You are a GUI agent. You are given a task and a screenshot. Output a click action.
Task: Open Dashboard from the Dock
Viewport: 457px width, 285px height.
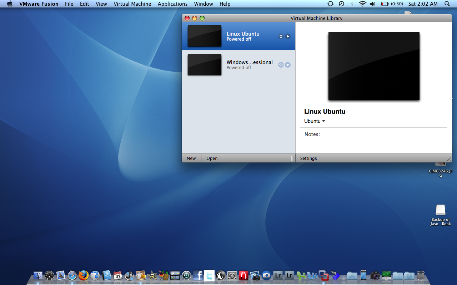49,275
